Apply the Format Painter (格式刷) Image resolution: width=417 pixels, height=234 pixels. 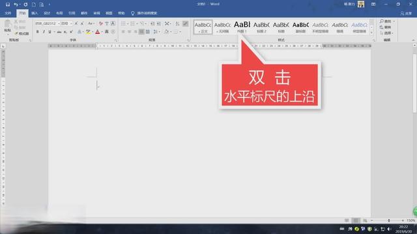click(x=22, y=34)
